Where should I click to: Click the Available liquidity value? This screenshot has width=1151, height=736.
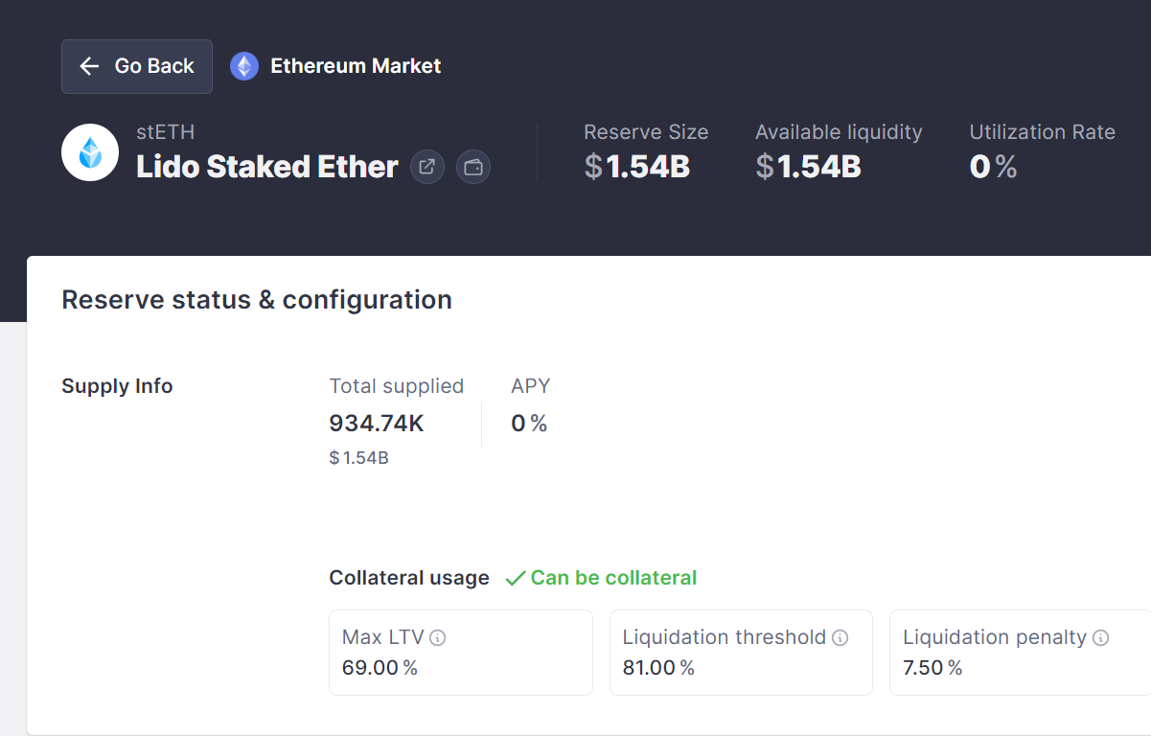(808, 167)
